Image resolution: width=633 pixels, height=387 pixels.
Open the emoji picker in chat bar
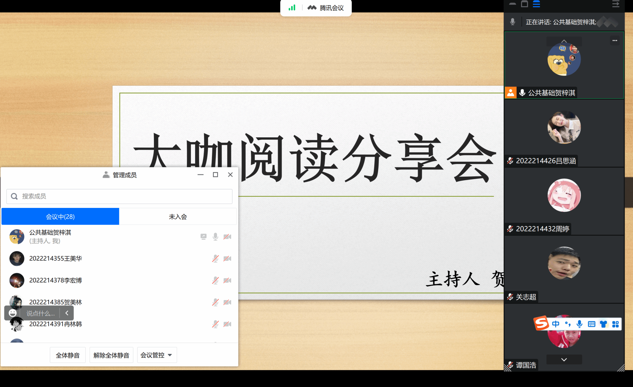pos(13,313)
